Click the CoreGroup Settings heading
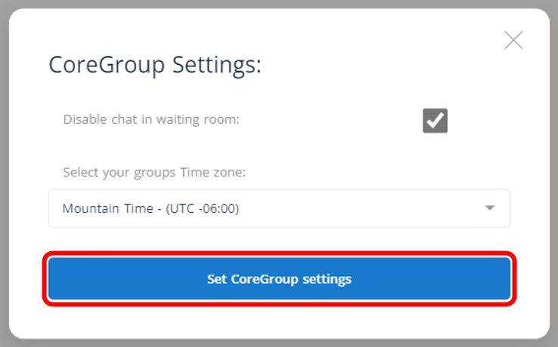The width and height of the screenshot is (558, 347). pyautogui.click(x=155, y=65)
